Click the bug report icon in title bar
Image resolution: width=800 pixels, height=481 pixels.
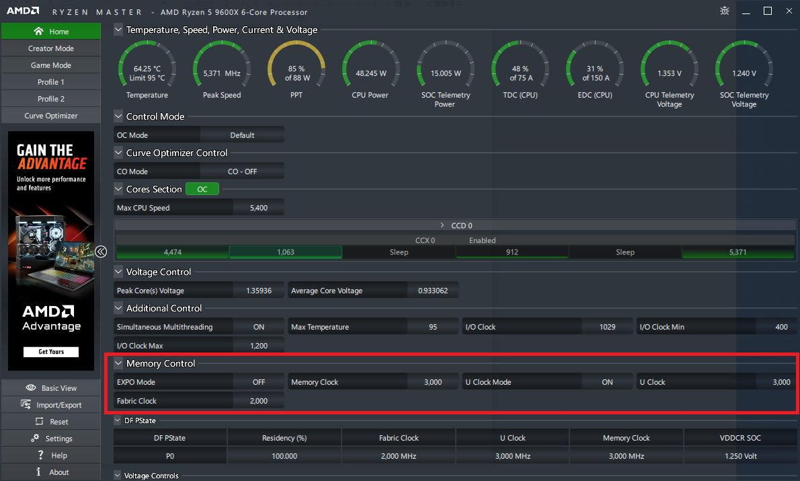click(725, 11)
